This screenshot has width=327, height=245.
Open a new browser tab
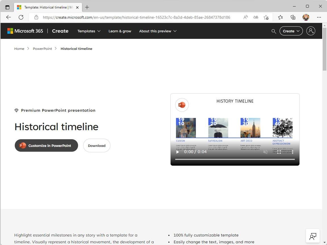(87, 7)
